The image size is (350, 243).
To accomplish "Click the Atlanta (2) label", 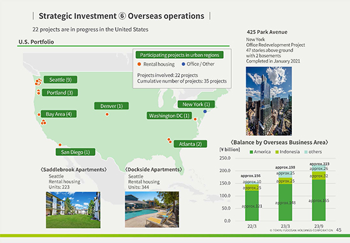I will pos(190,144).
